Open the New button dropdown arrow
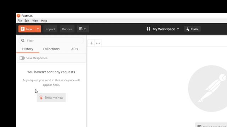This screenshot has width=227, height=127. 38,29
